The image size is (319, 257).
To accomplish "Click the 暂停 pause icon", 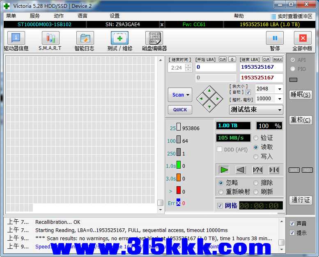I will click(x=275, y=38).
